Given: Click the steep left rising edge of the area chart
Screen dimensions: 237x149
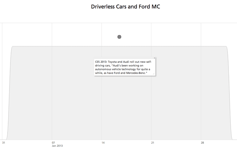Looking at the screenshot, I should tap(10, 95).
